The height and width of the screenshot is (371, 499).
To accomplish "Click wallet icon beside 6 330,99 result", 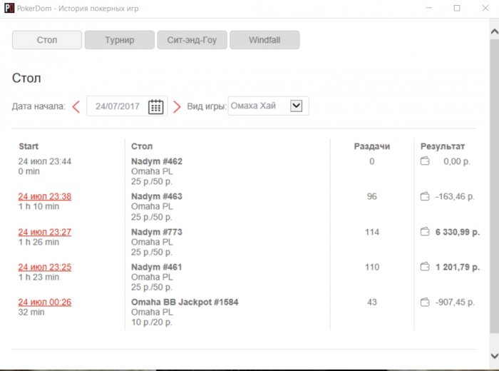I will [425, 232].
